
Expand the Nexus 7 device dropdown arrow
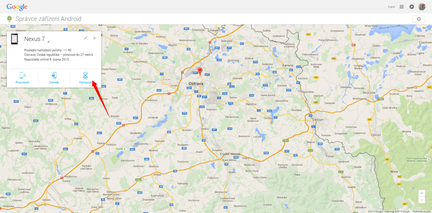coord(48,42)
